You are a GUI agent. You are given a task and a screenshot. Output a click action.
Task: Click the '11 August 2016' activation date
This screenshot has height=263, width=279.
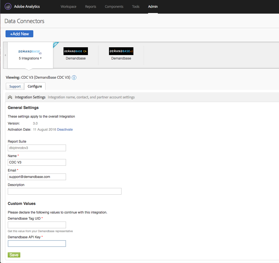coord(44,130)
